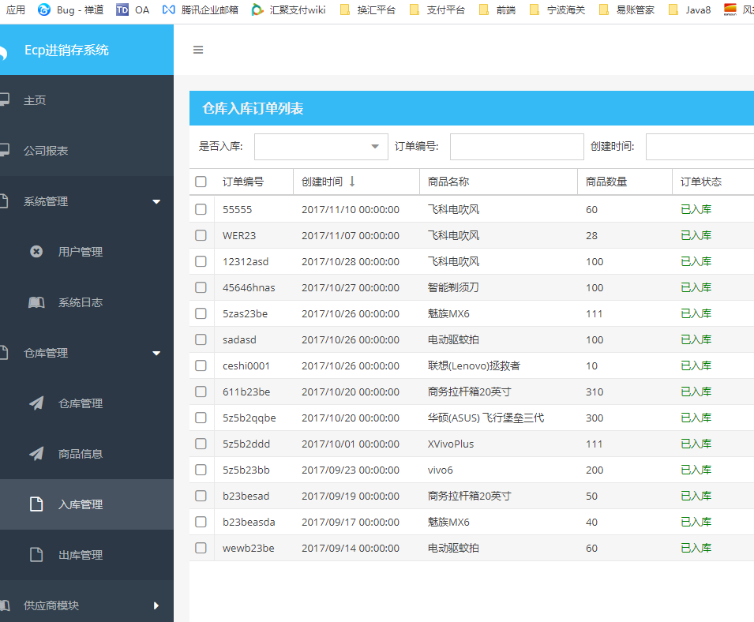The width and height of the screenshot is (754, 622).
Task: Click the Ecp进销存系统 logo title
Action: tap(66, 50)
